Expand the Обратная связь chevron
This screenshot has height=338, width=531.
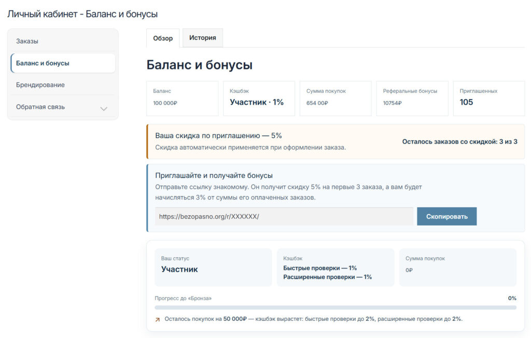click(x=104, y=109)
